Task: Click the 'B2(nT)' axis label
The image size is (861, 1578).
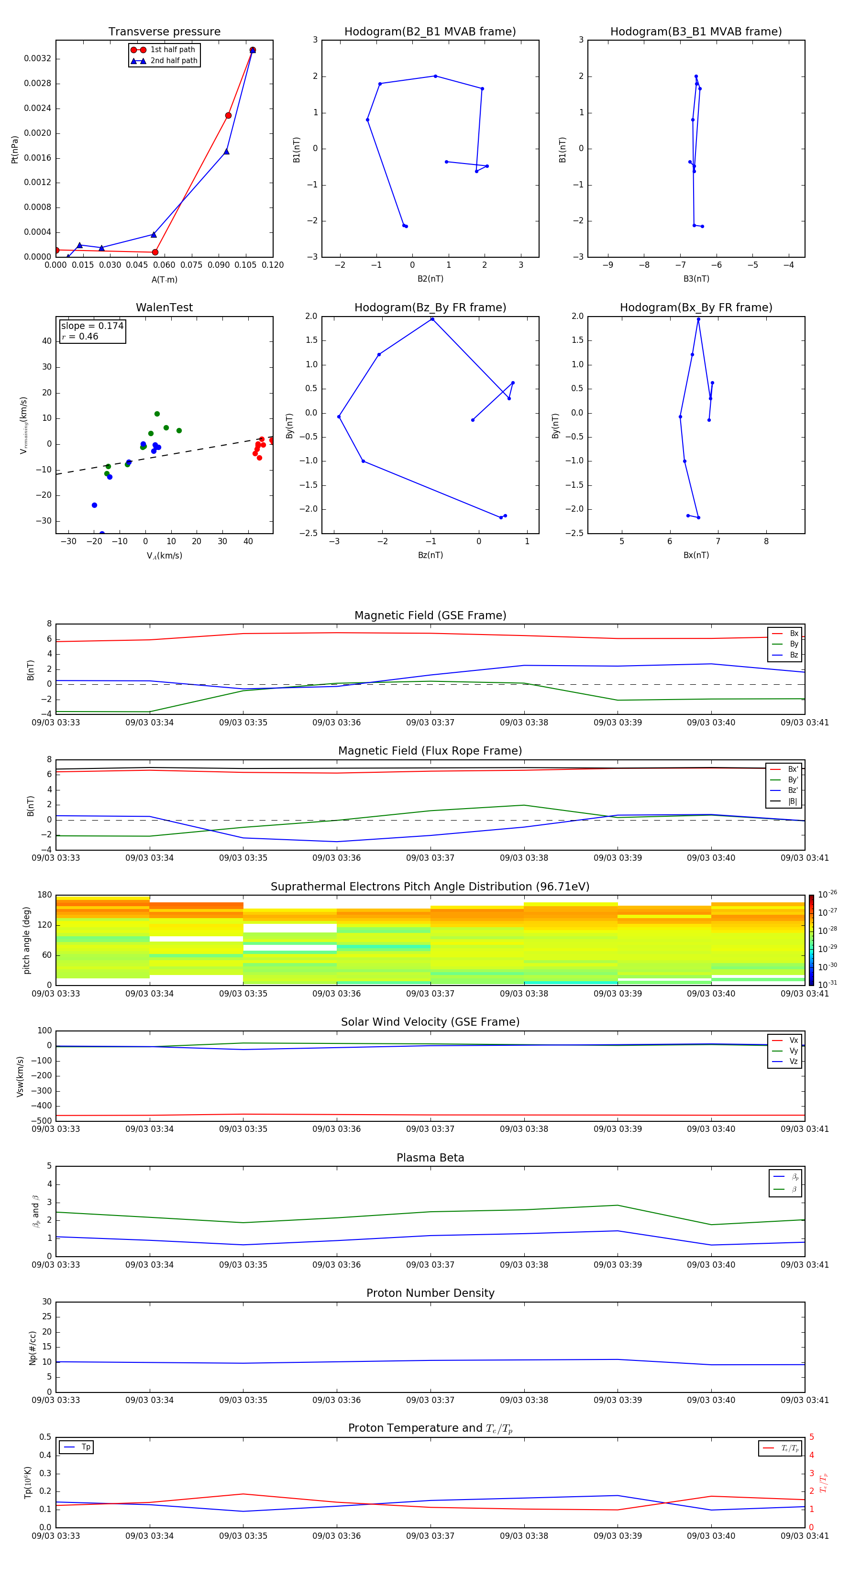Action: [430, 279]
